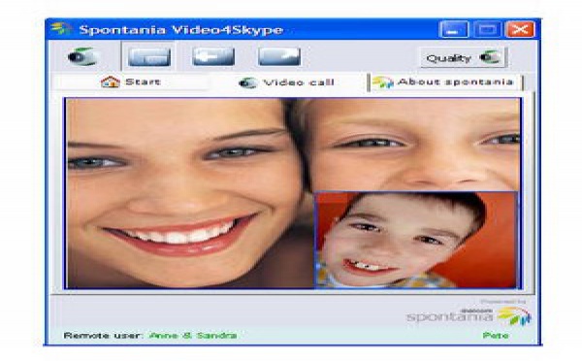Click the left arrow toolbar button
The width and height of the screenshot is (582, 361).
(213, 57)
